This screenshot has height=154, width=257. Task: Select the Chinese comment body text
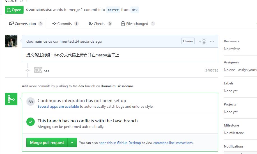(x=73, y=55)
